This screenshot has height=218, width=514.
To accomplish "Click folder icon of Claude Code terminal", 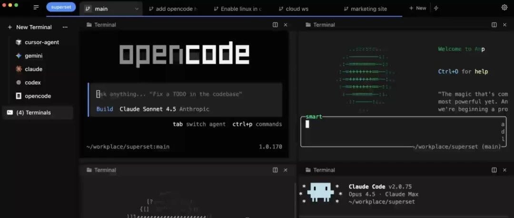I will (x=308, y=170).
